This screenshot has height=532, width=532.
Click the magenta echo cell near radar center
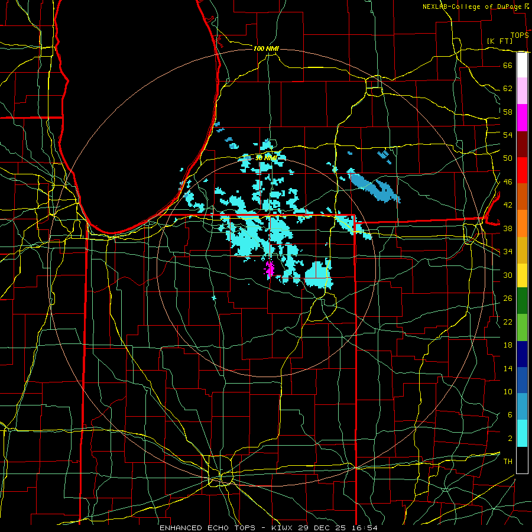[x=270, y=270]
